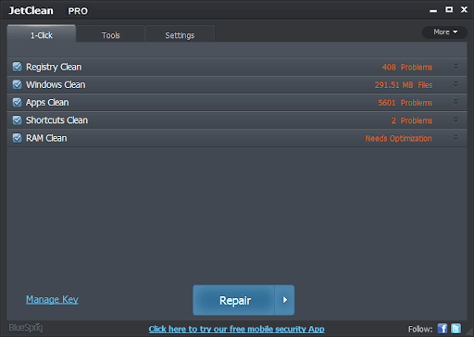Open the Manage Key link
Screen dimensions: 474x337
pos(52,299)
